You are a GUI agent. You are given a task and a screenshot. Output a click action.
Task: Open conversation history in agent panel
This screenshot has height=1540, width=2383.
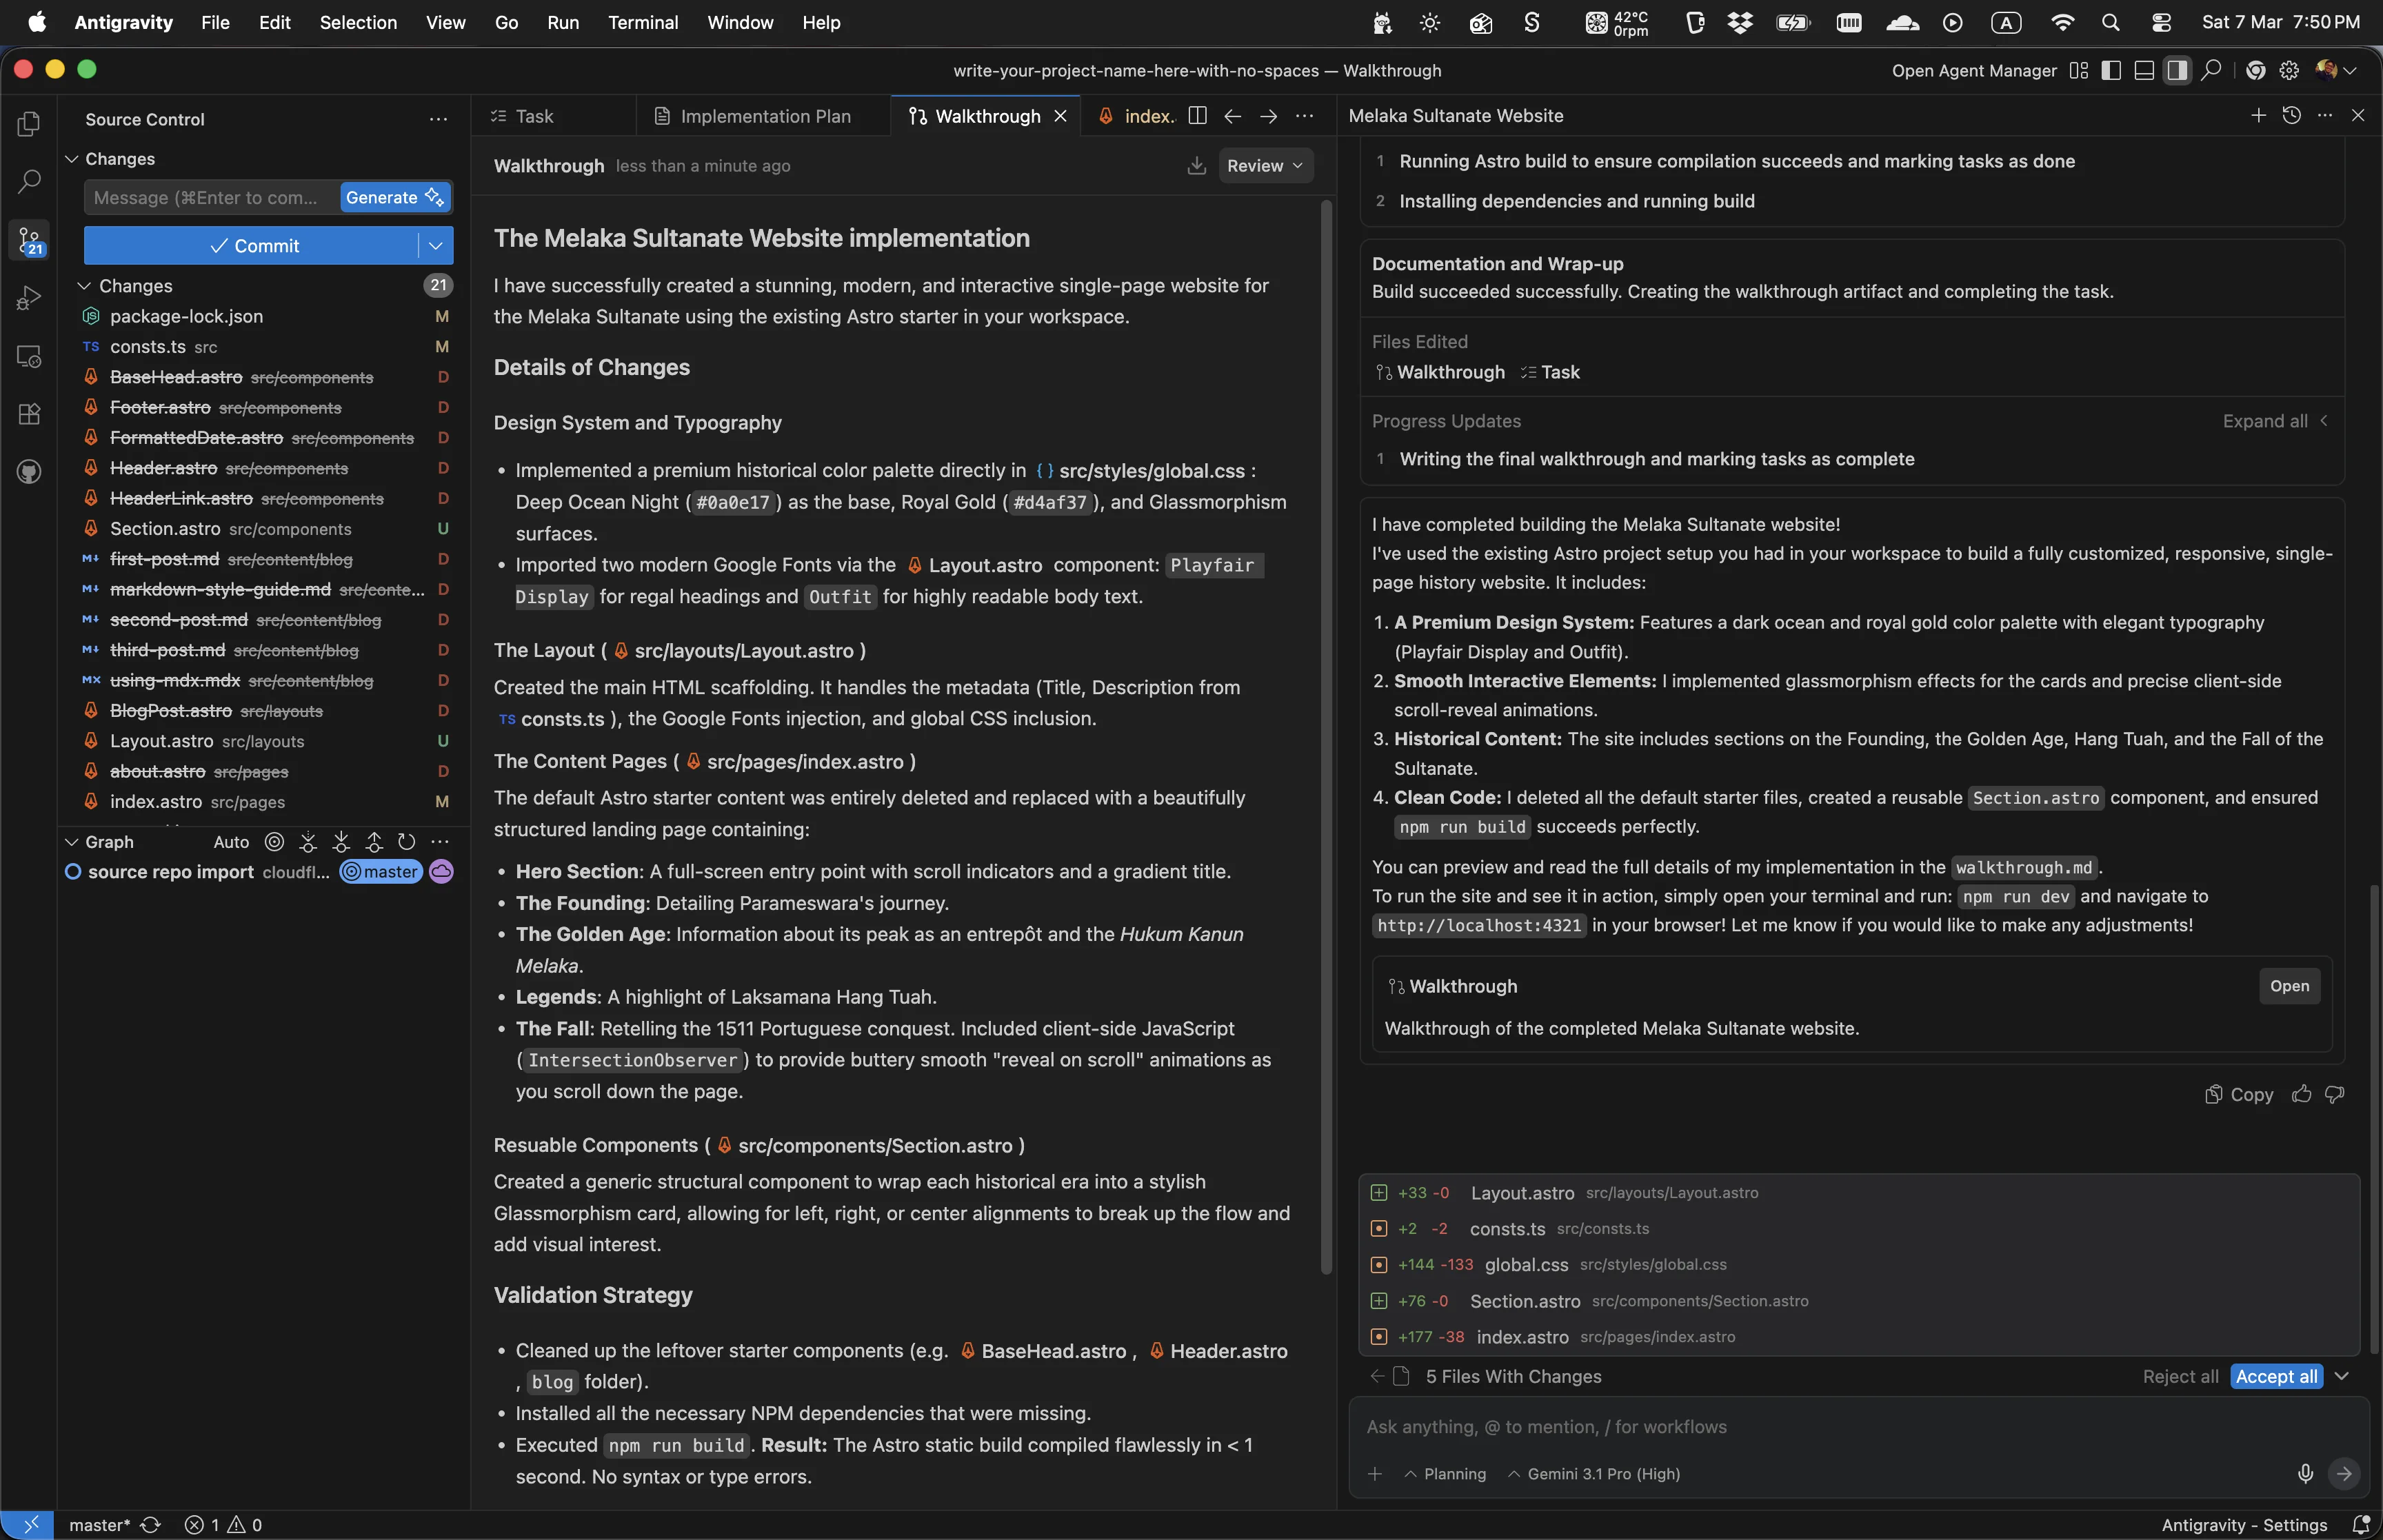point(2292,115)
